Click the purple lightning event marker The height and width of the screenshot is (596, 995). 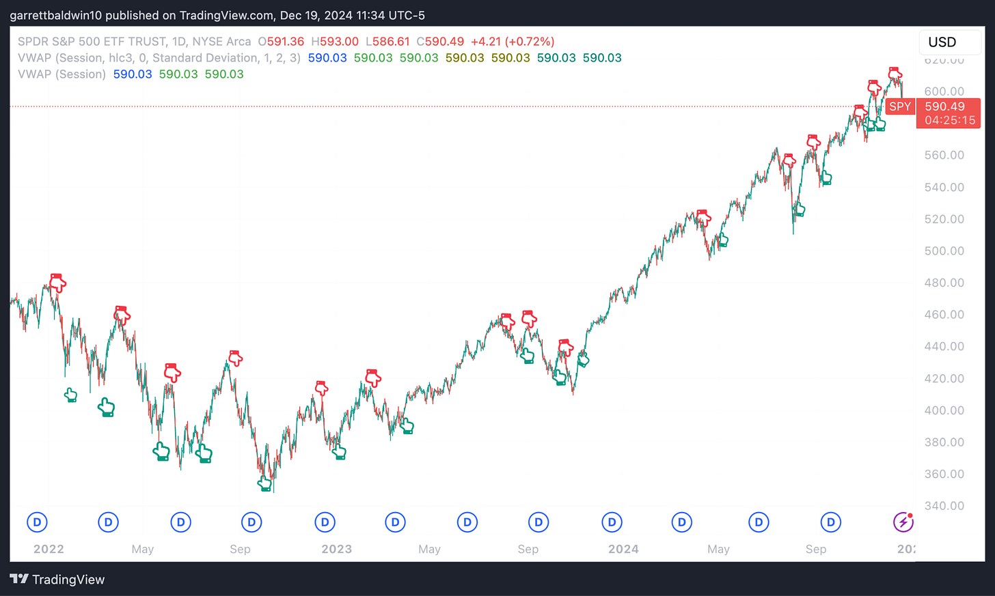(x=903, y=522)
